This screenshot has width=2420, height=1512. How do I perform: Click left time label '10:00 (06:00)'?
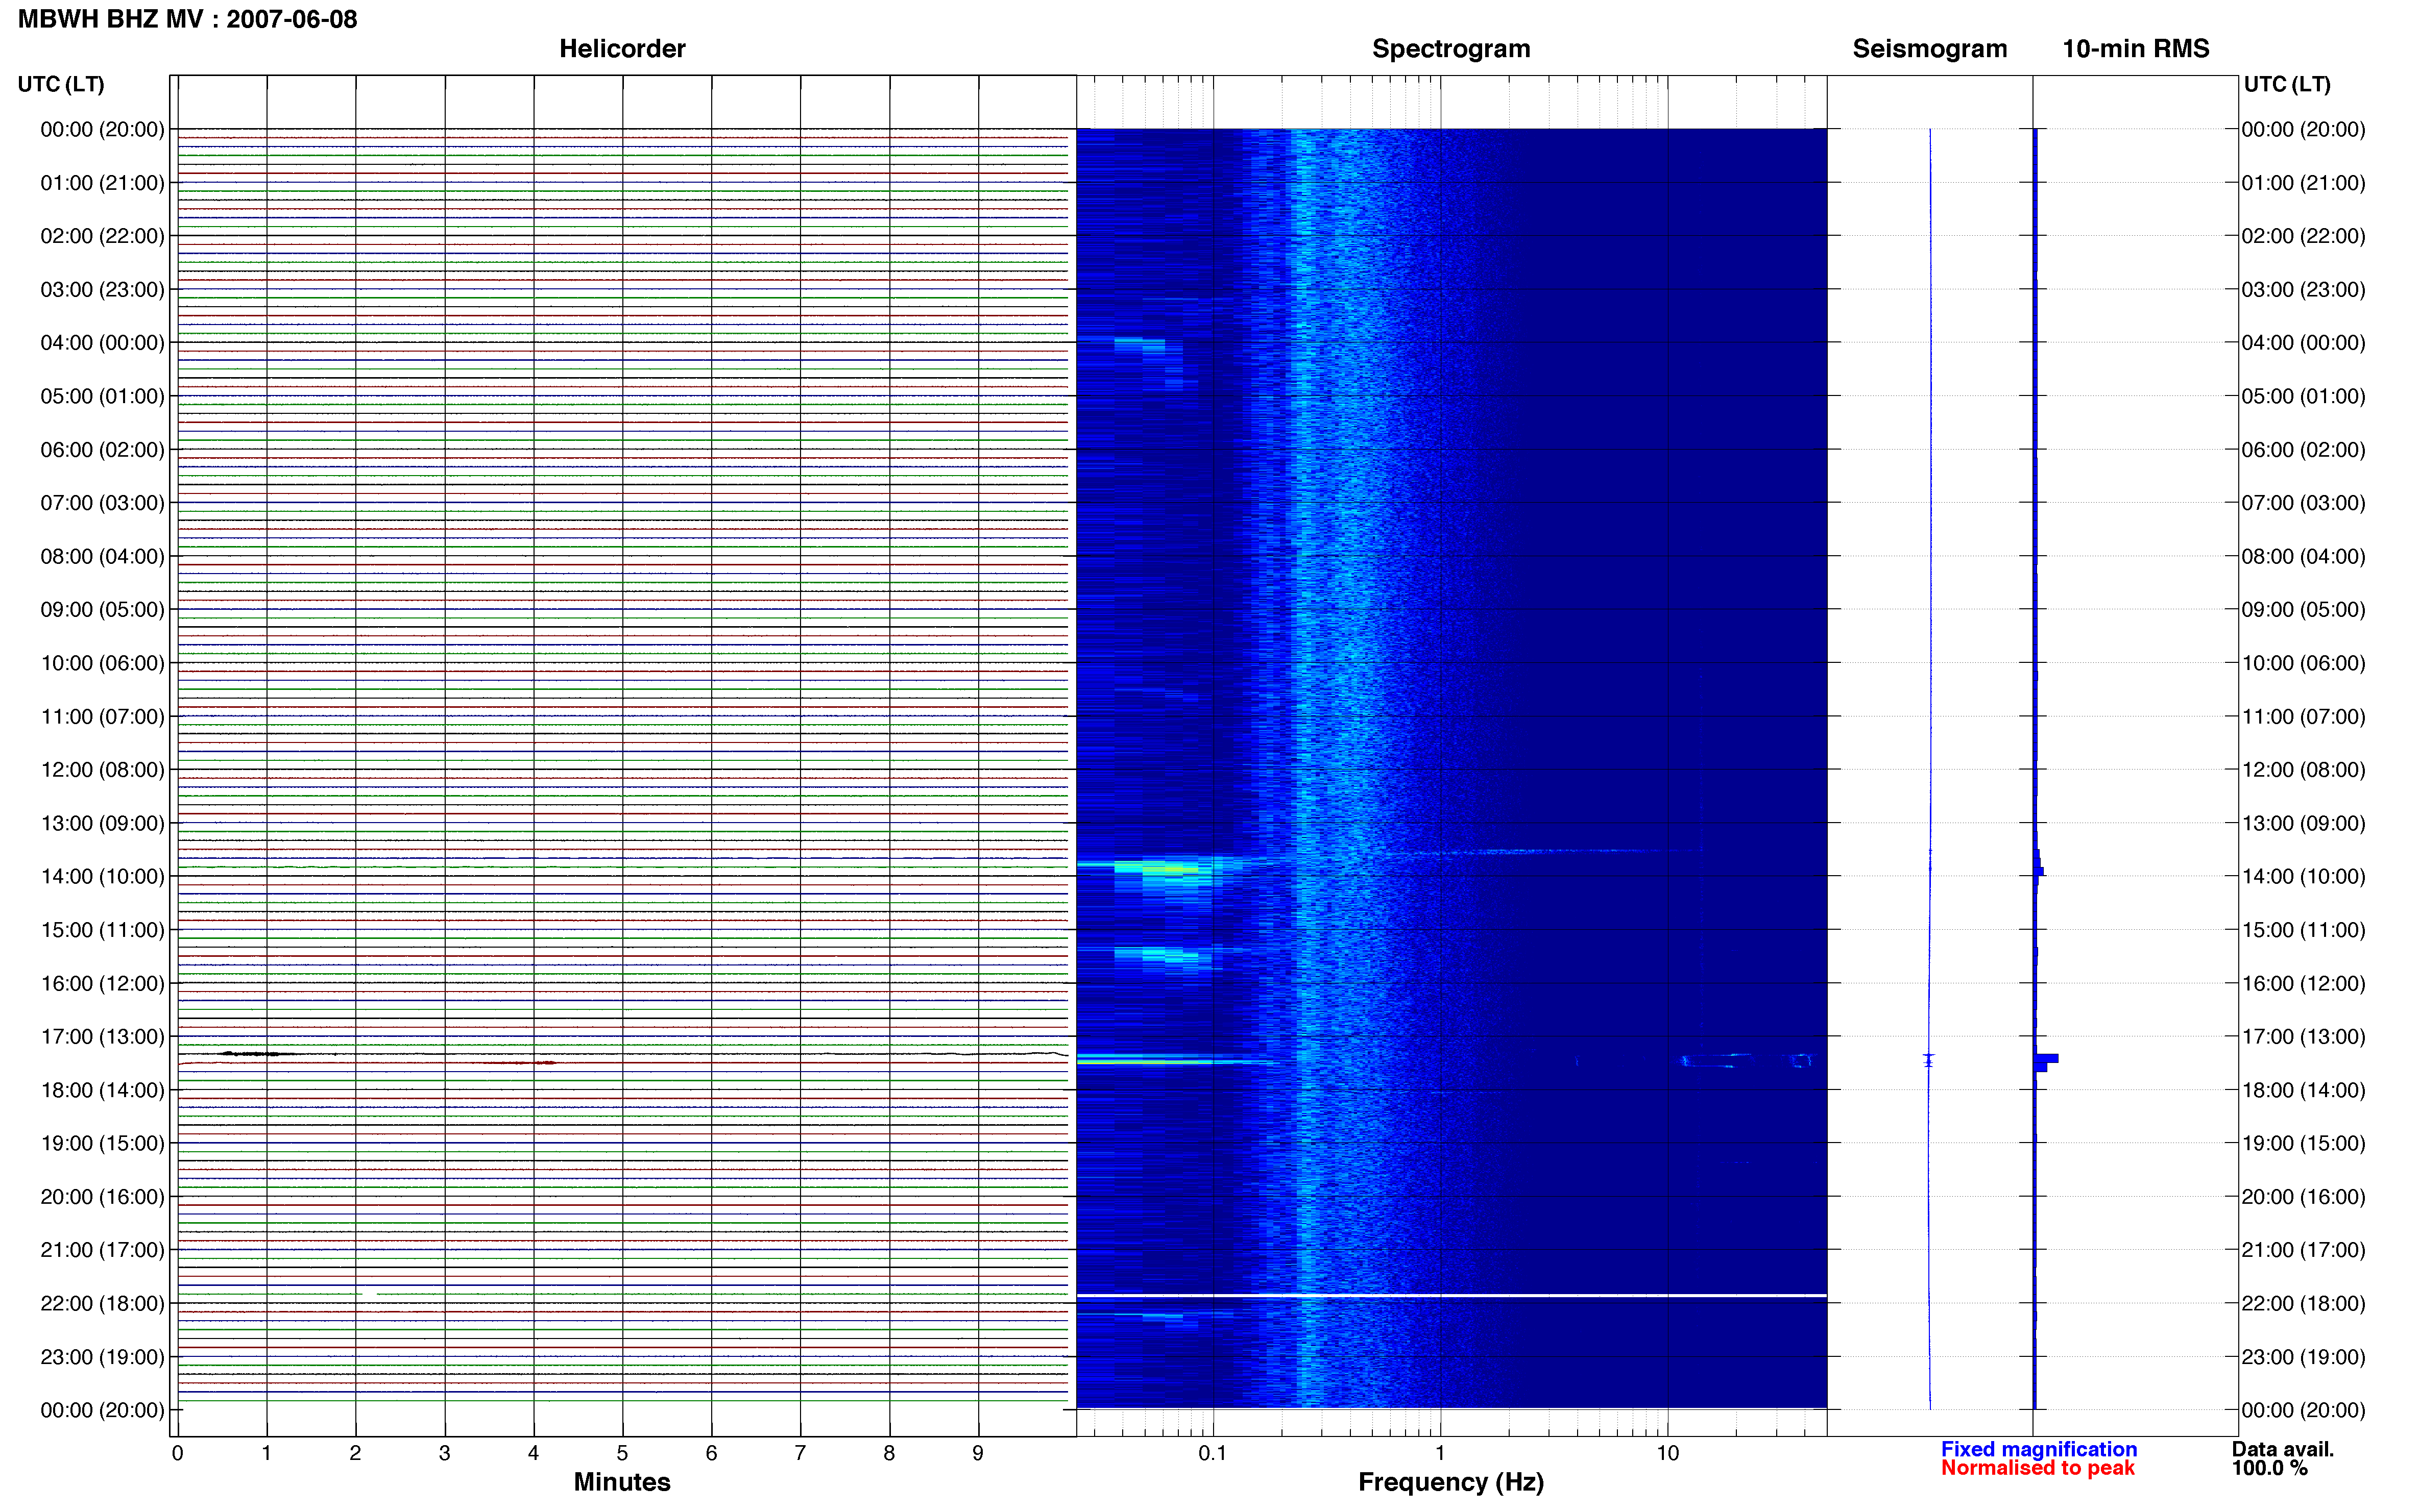[102, 663]
